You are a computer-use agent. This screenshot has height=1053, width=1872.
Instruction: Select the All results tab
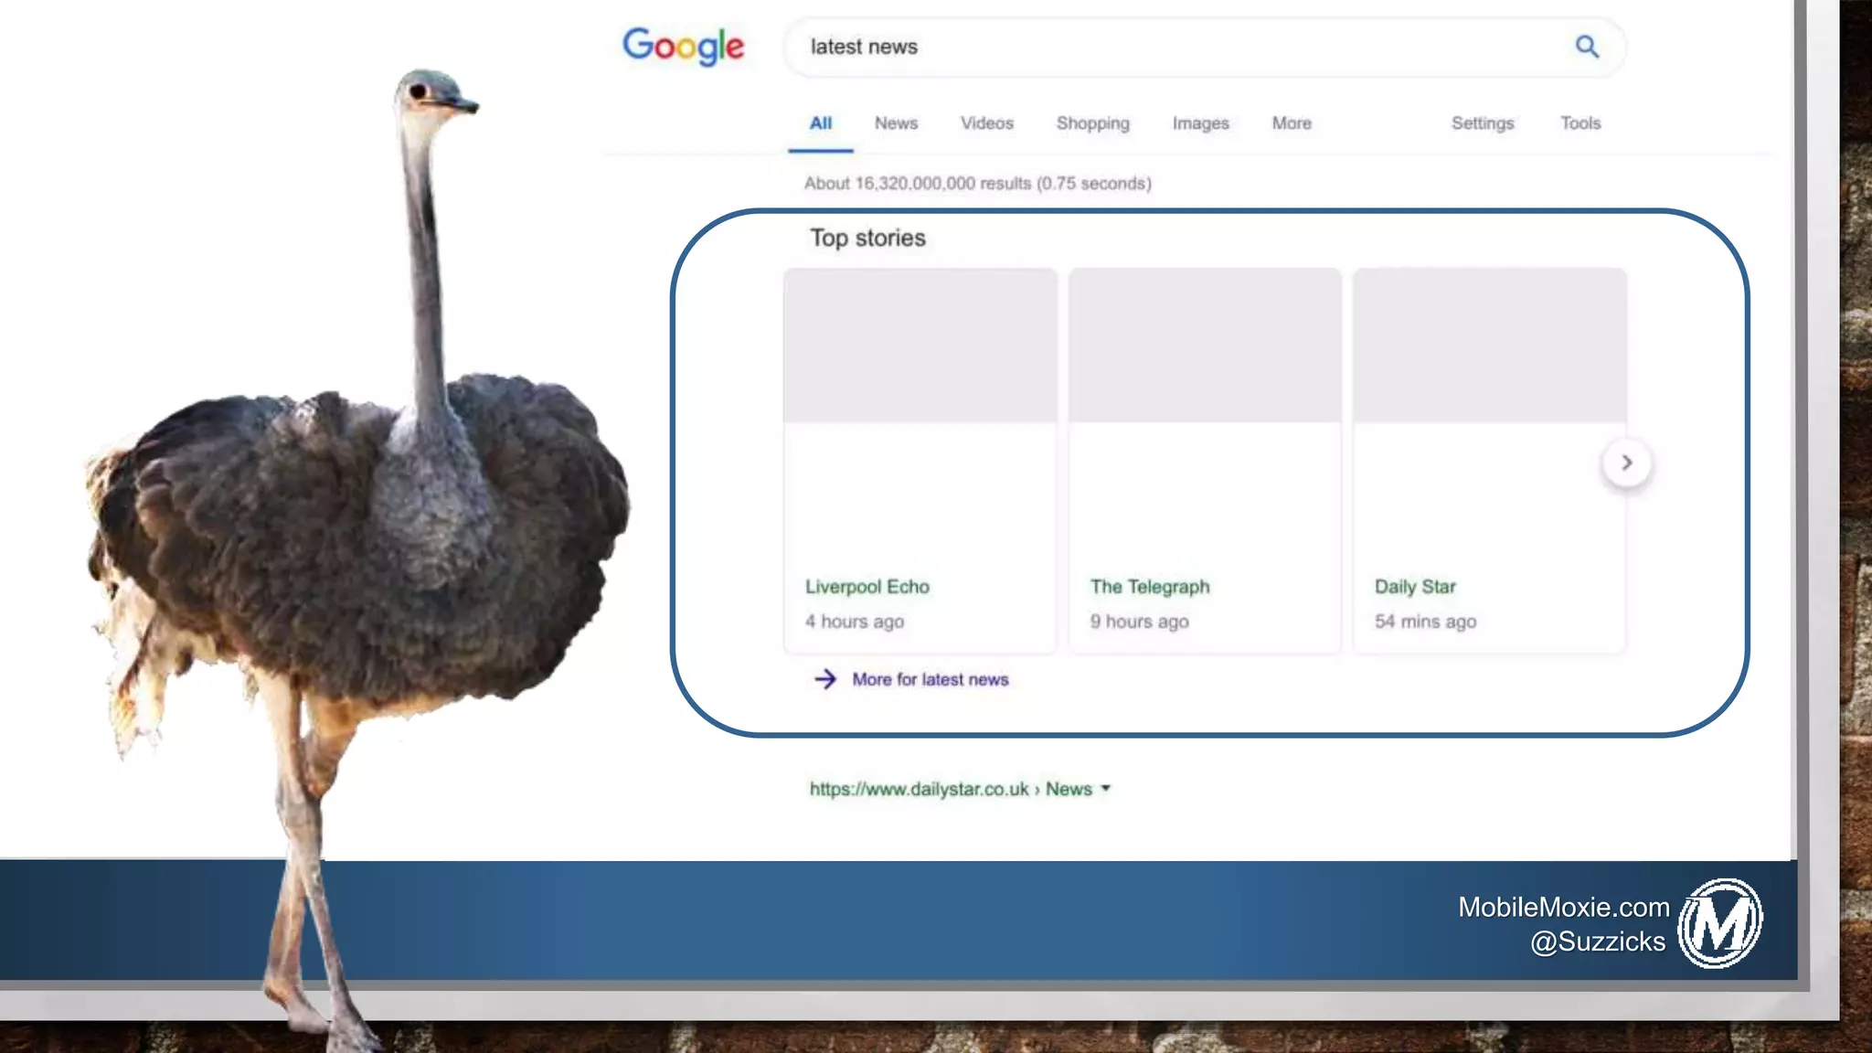pyautogui.click(x=820, y=123)
